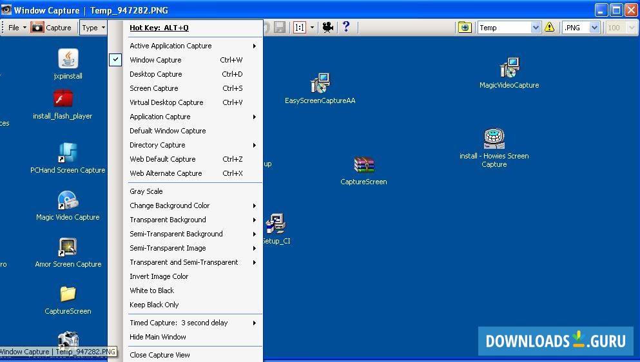Click the blue question mark help icon

pyautogui.click(x=346, y=26)
